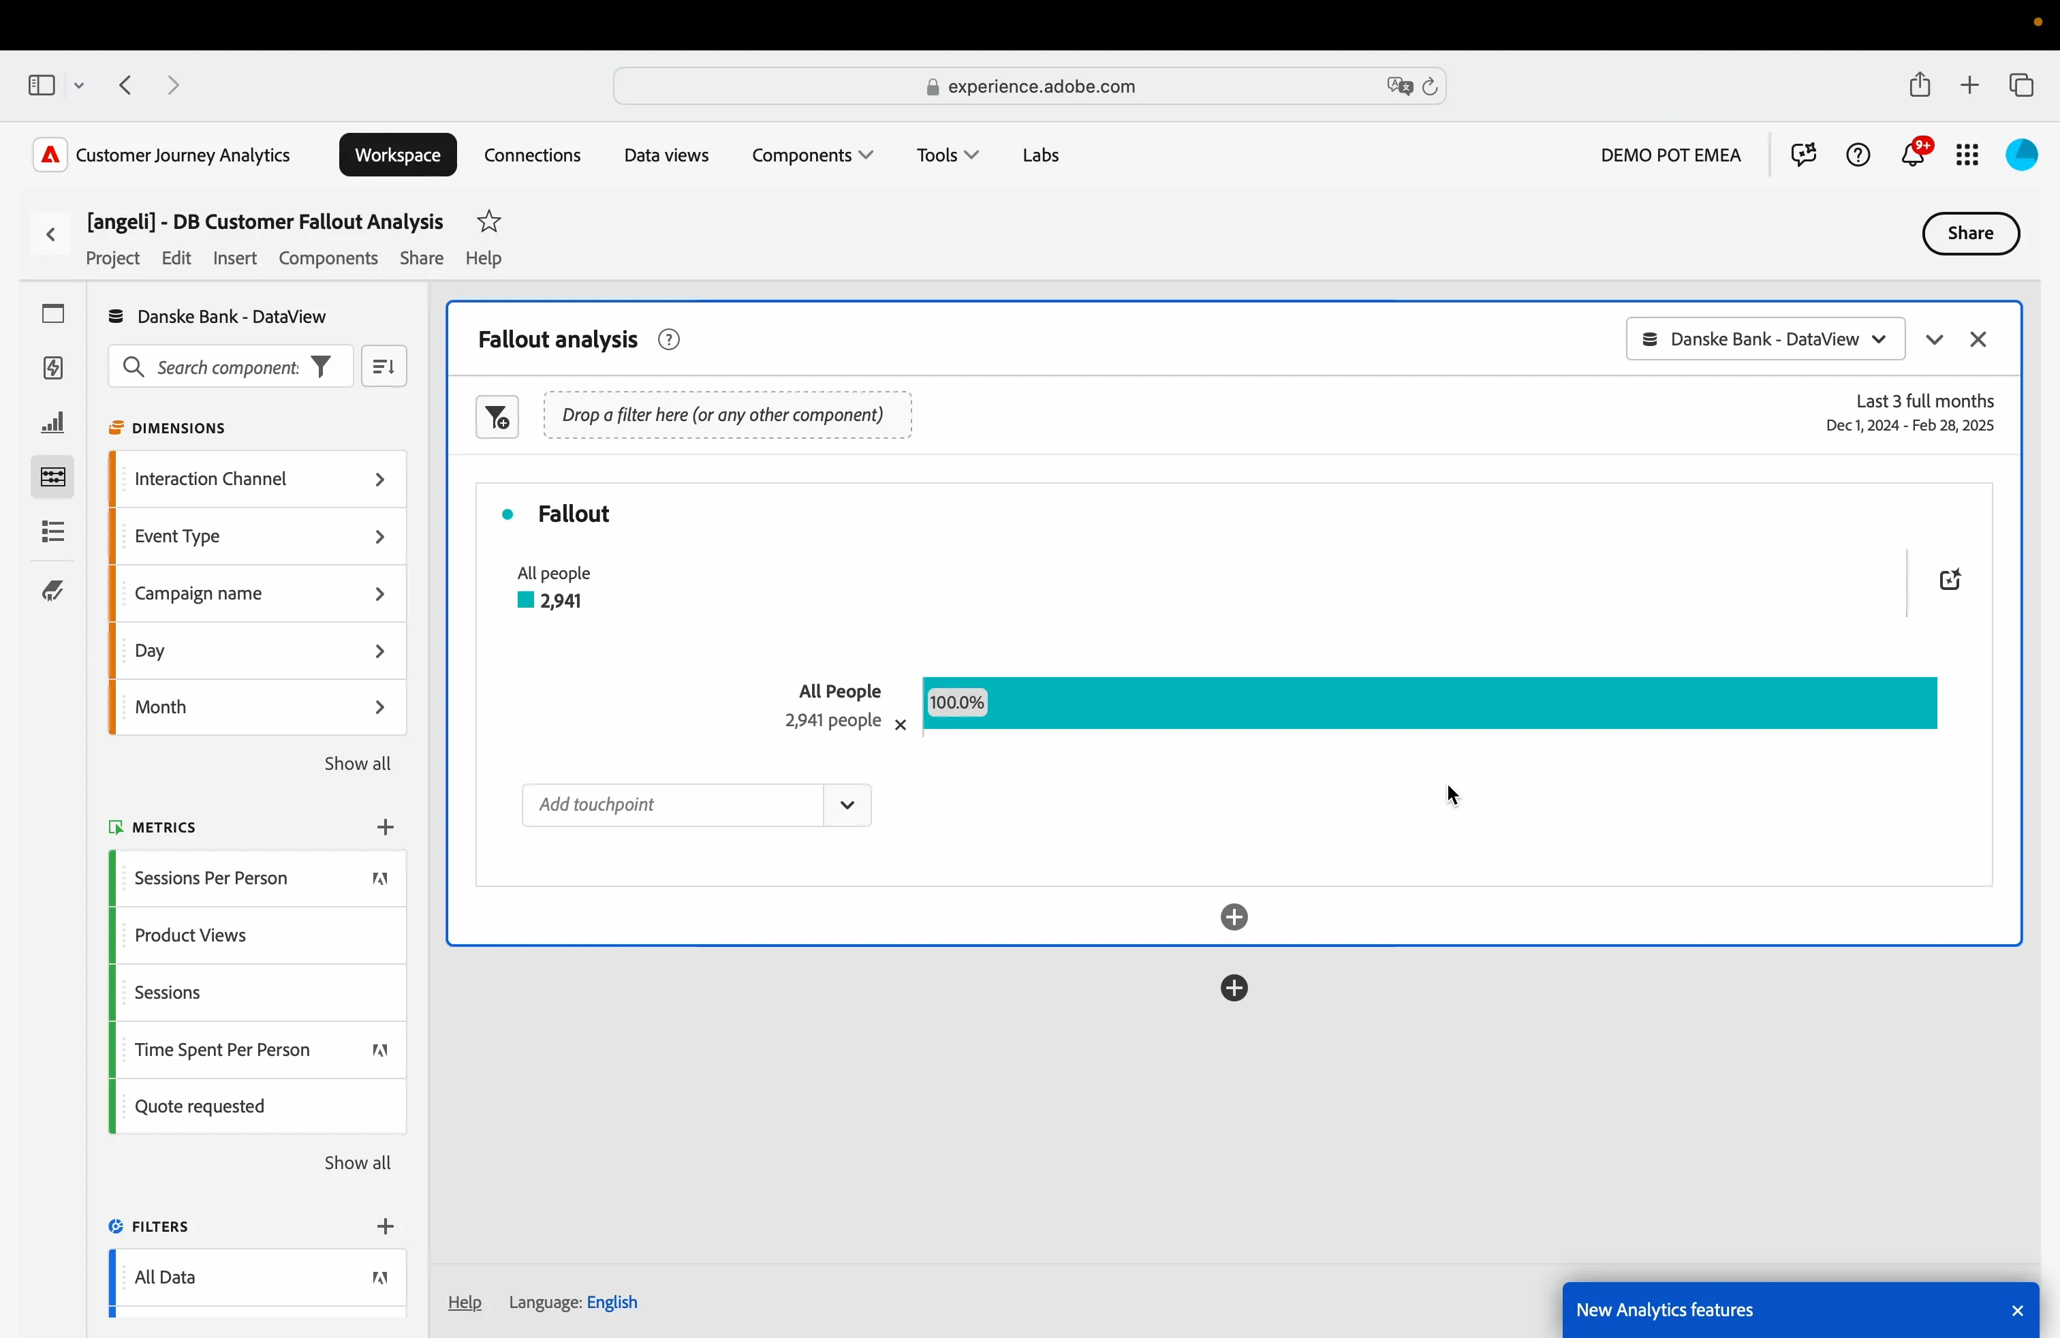2060x1338 pixels.
Task: Open the Tools top navigation dropdown
Action: [948, 155]
